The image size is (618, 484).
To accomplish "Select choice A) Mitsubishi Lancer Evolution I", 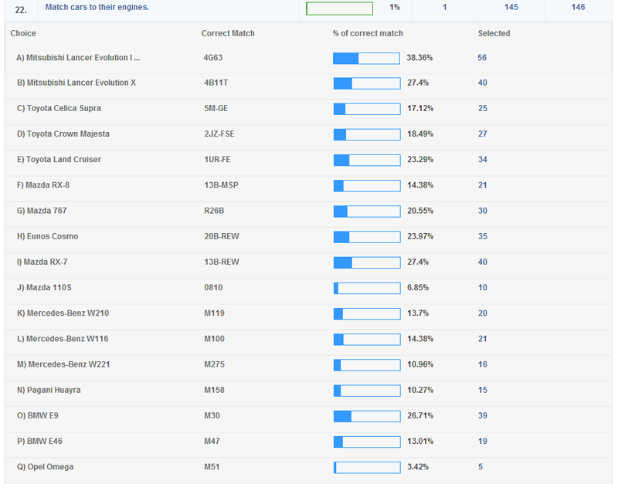I will 78,58.
